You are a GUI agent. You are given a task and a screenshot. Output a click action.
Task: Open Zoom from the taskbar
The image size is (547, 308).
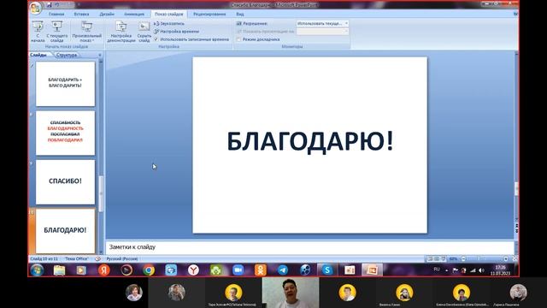238,270
